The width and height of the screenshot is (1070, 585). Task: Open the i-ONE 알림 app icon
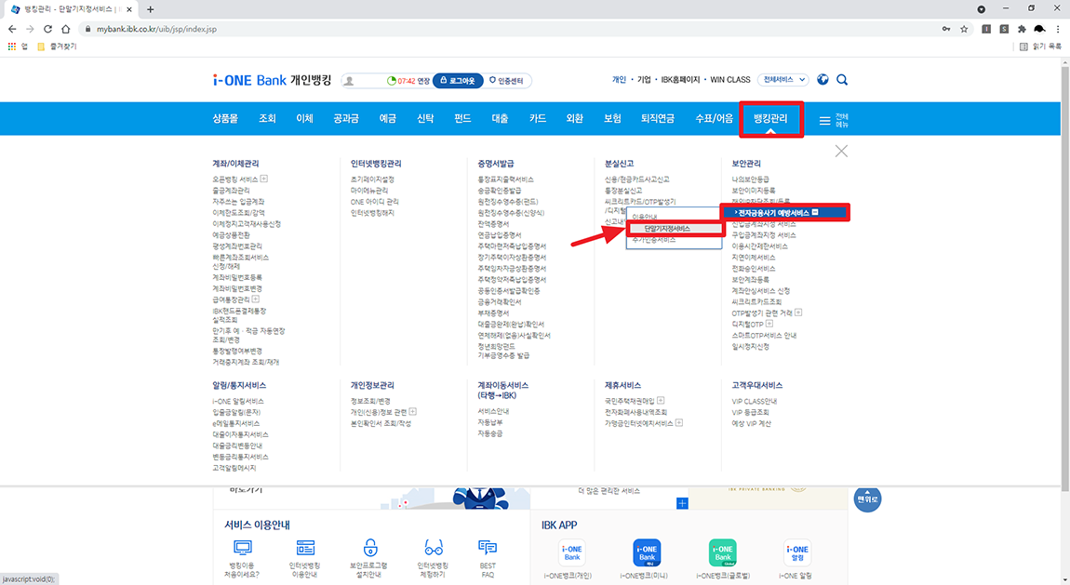pos(797,553)
